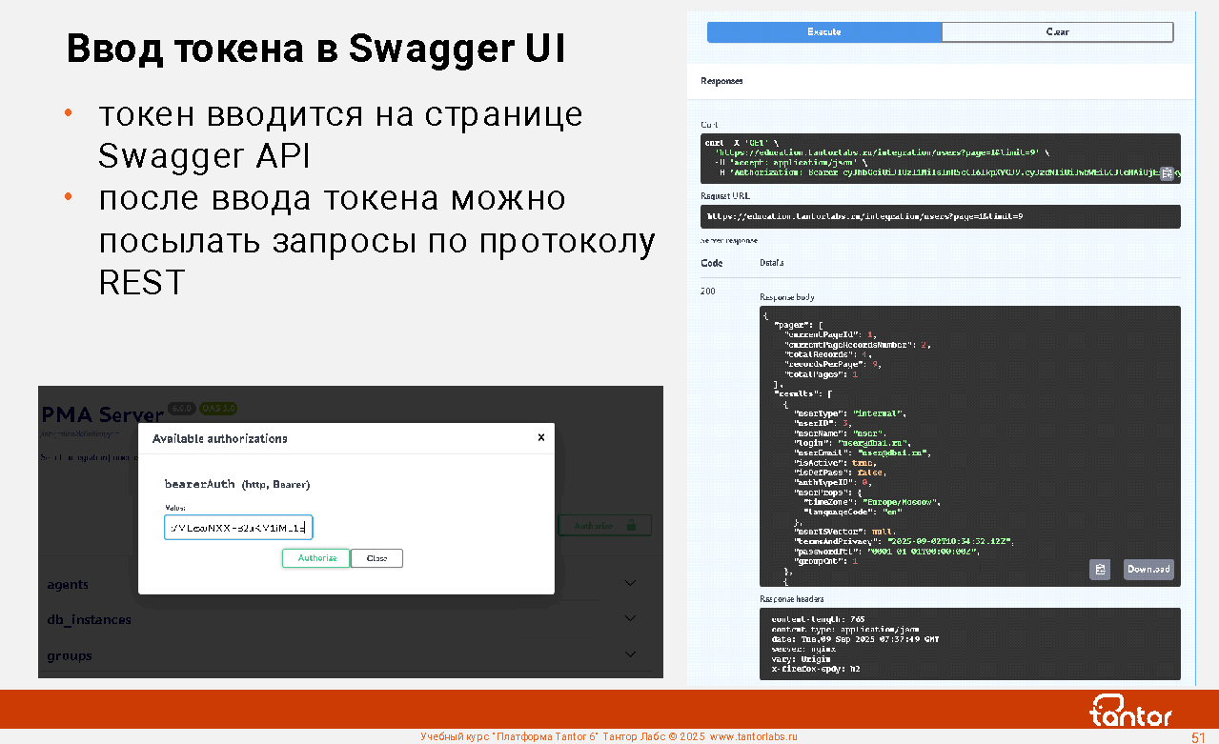Copy the curl command with clipboard icon
The height and width of the screenshot is (744, 1219).
point(1167,173)
